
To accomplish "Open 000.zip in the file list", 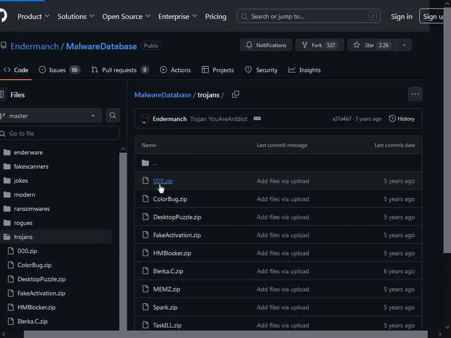I will click(x=163, y=181).
